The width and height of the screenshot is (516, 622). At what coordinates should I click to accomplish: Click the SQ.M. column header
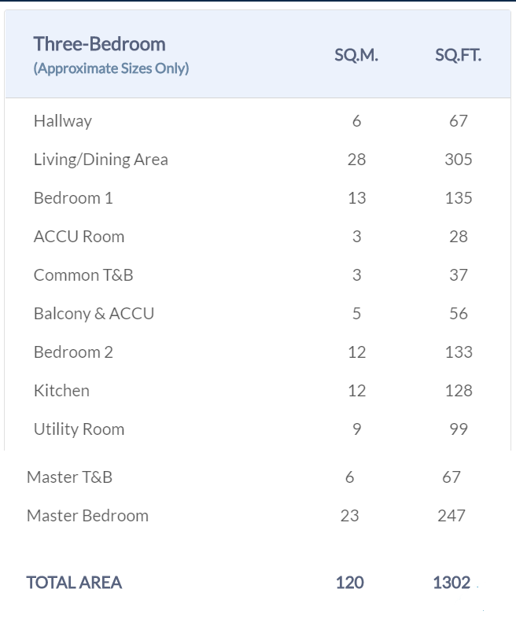356,55
